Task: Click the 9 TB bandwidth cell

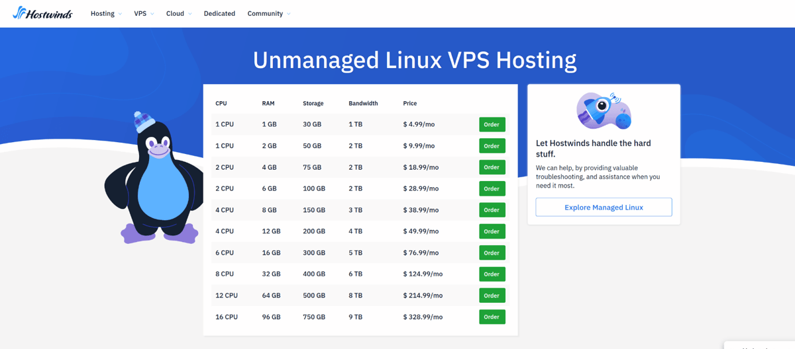Action: 356,317
